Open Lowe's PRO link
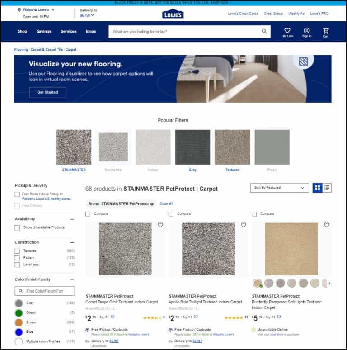Image resolution: width=347 pixels, height=350 pixels. pyautogui.click(x=319, y=14)
